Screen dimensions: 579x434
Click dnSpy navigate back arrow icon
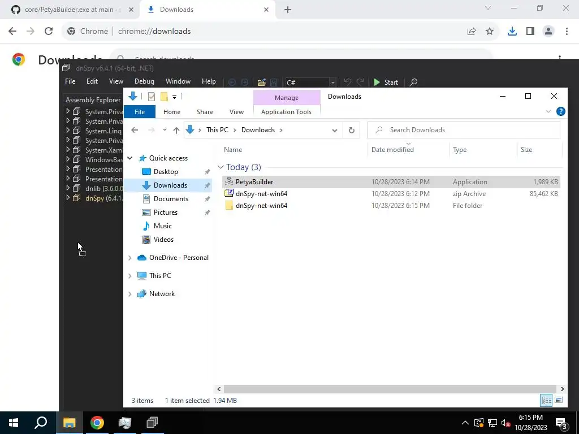click(232, 83)
